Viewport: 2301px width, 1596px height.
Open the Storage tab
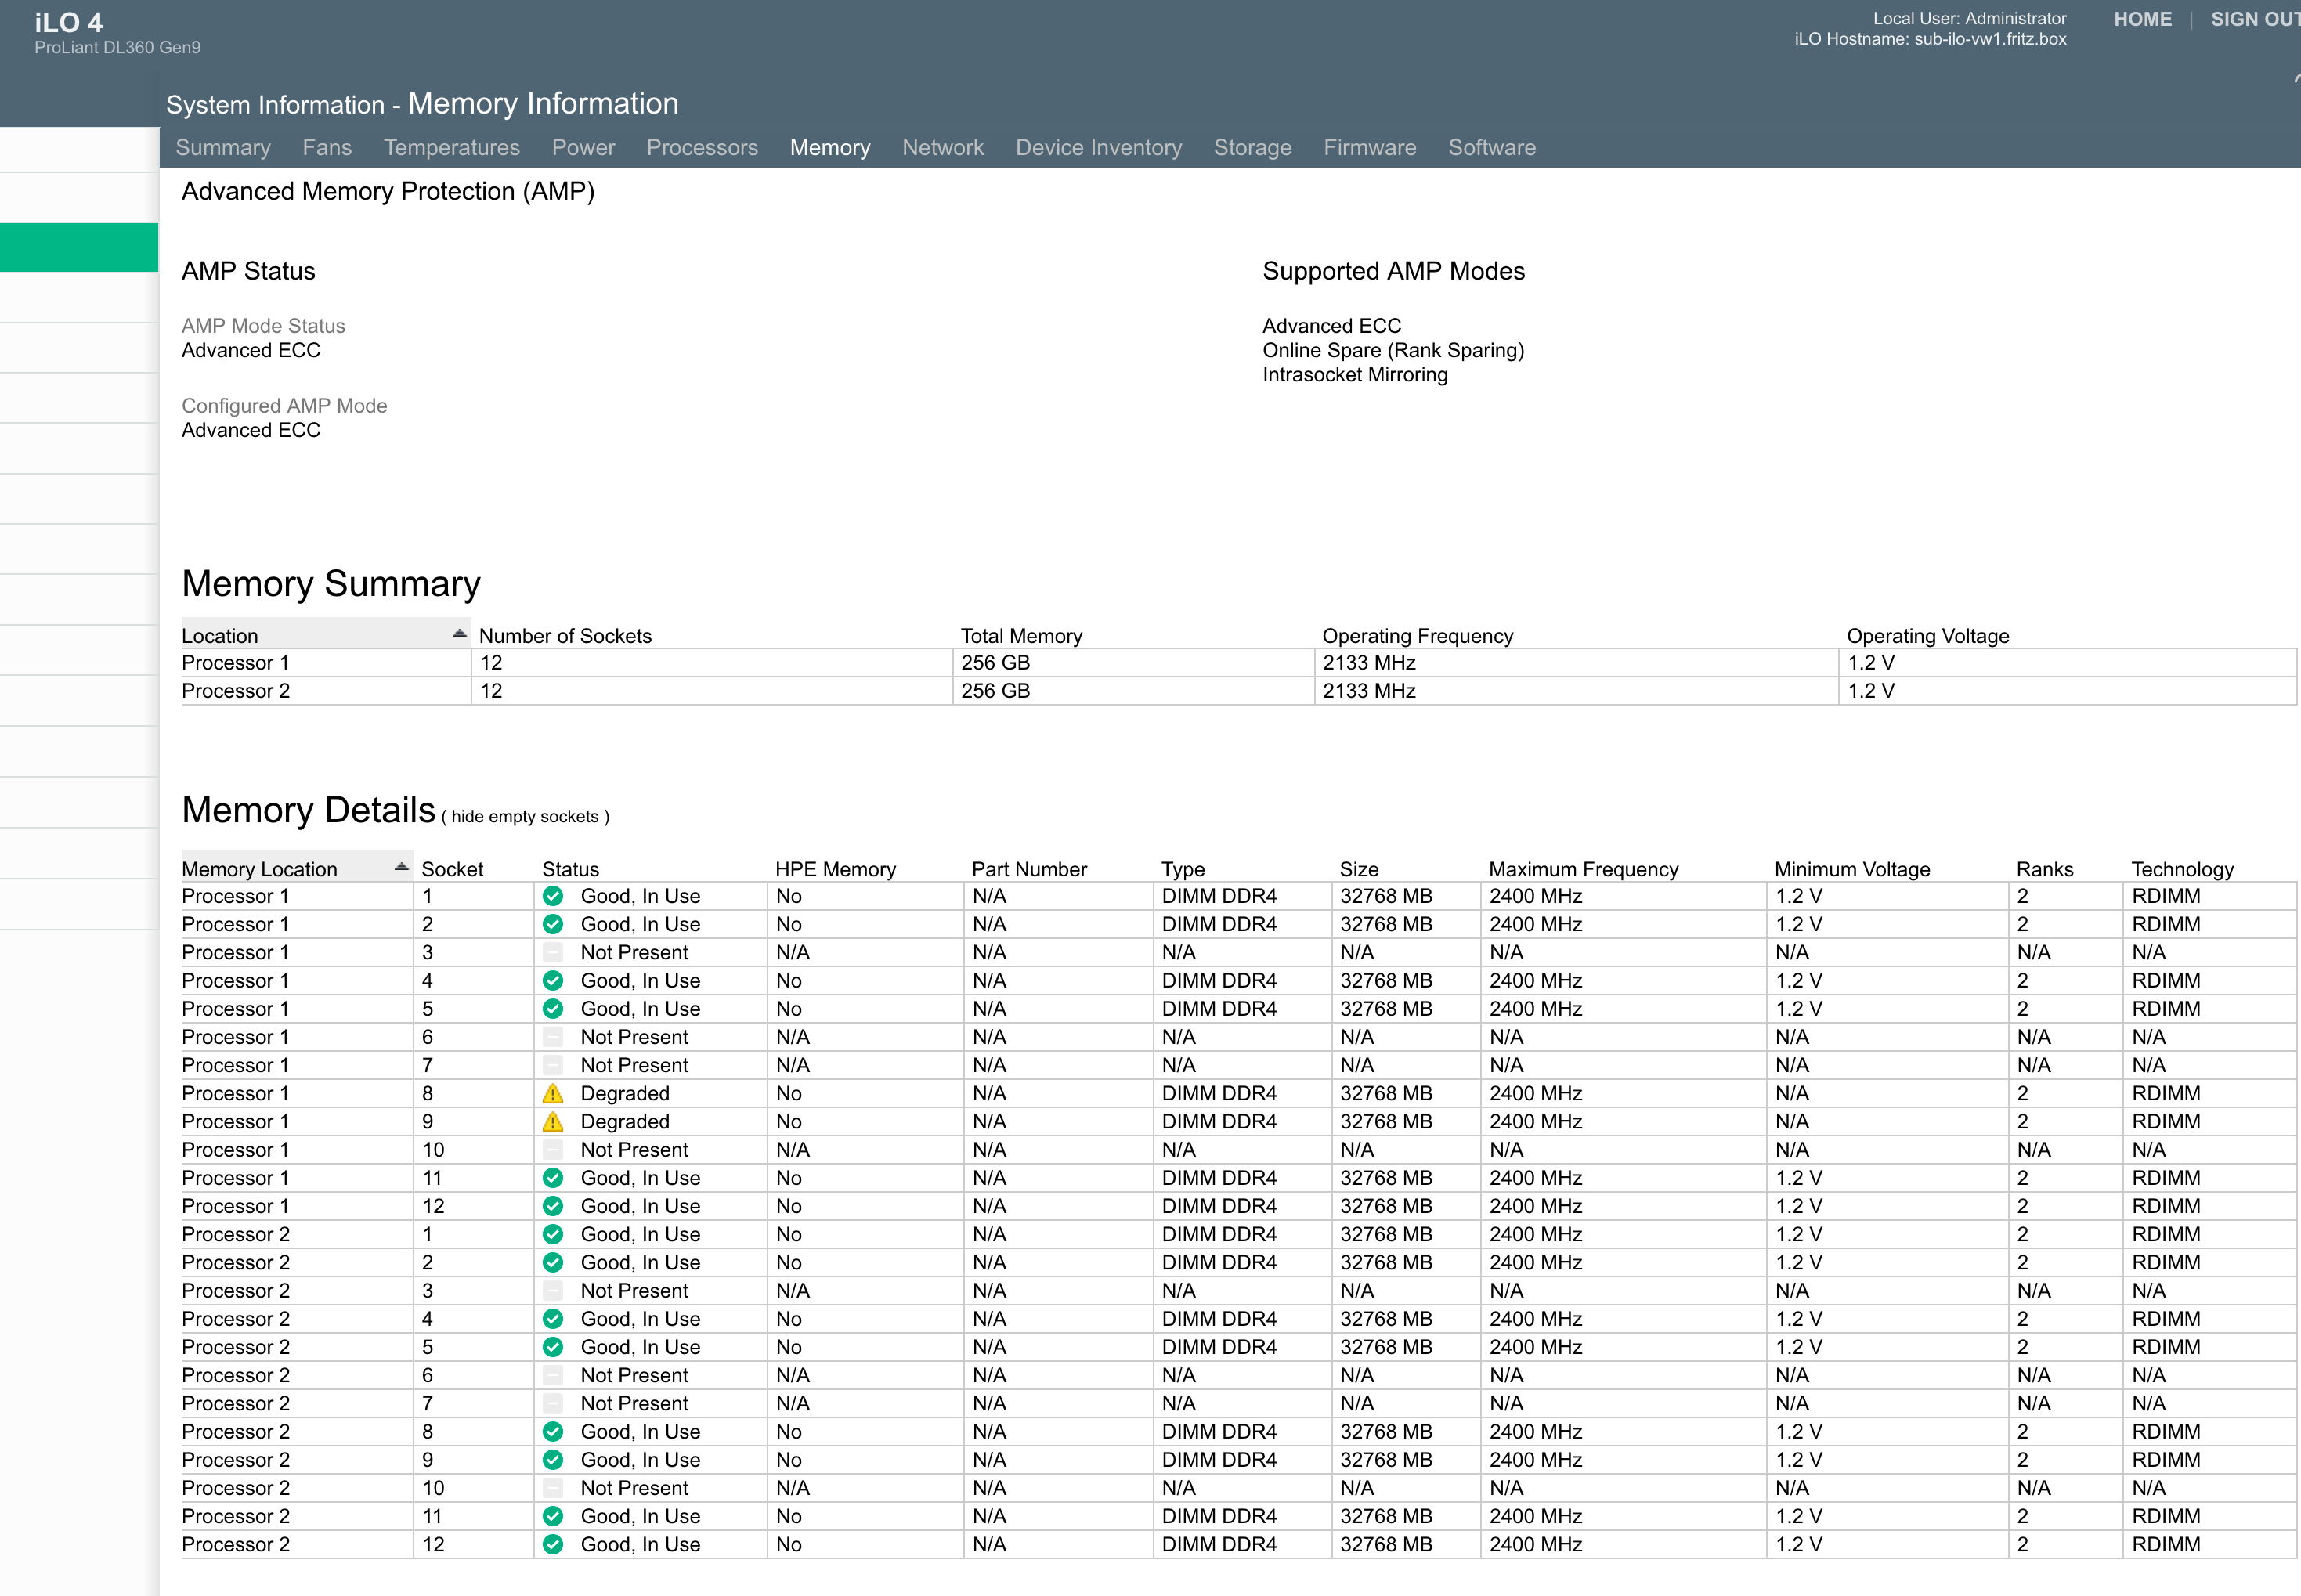tap(1253, 148)
